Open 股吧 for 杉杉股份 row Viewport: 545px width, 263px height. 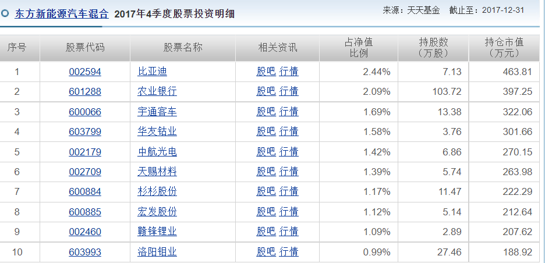266,191
